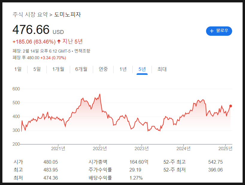Click the 2024년 axis label

[x=183, y=148]
